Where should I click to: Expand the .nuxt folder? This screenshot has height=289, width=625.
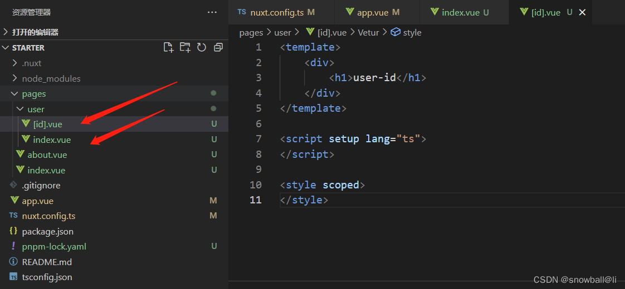pos(31,63)
